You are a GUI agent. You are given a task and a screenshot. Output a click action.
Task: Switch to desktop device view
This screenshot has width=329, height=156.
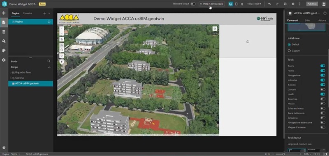coord(231,4)
